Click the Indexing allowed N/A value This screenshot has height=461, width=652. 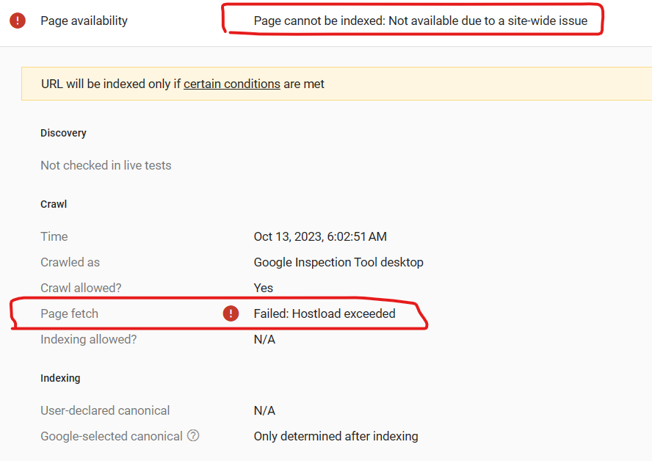pyautogui.click(x=263, y=339)
